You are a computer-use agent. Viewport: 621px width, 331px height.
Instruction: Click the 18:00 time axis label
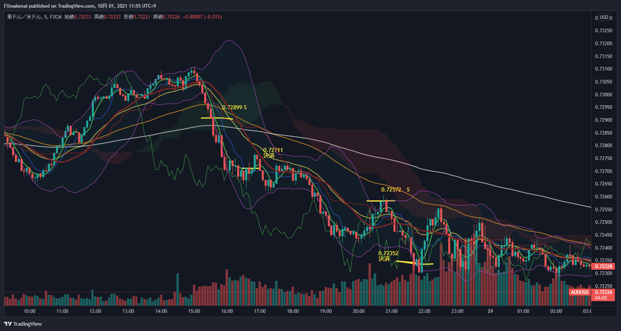coord(293,311)
